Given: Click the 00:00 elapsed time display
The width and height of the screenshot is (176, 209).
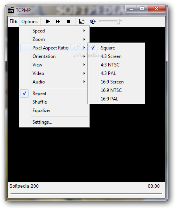Looking at the screenshot, I should click(154, 186).
